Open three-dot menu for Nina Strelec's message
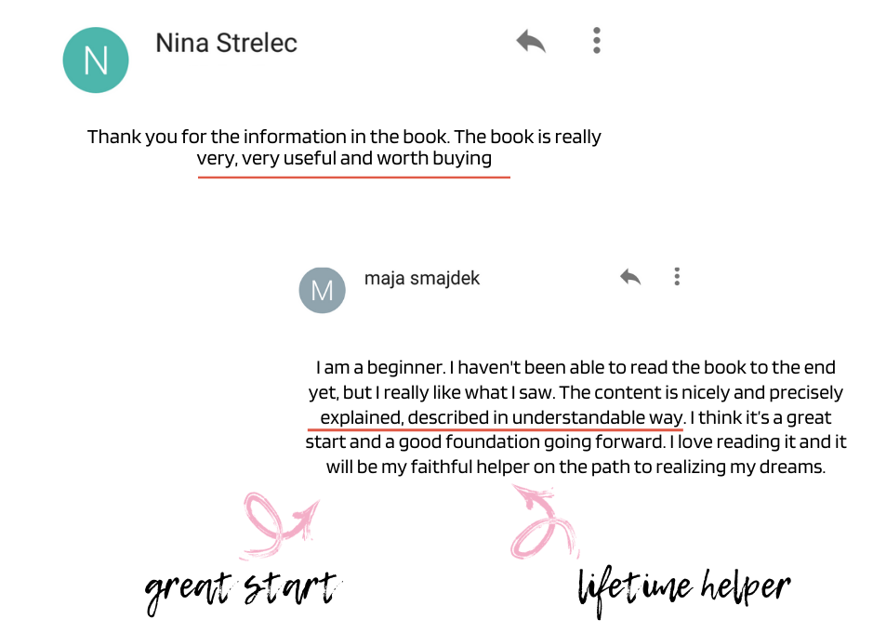The height and width of the screenshot is (632, 873). tap(597, 41)
